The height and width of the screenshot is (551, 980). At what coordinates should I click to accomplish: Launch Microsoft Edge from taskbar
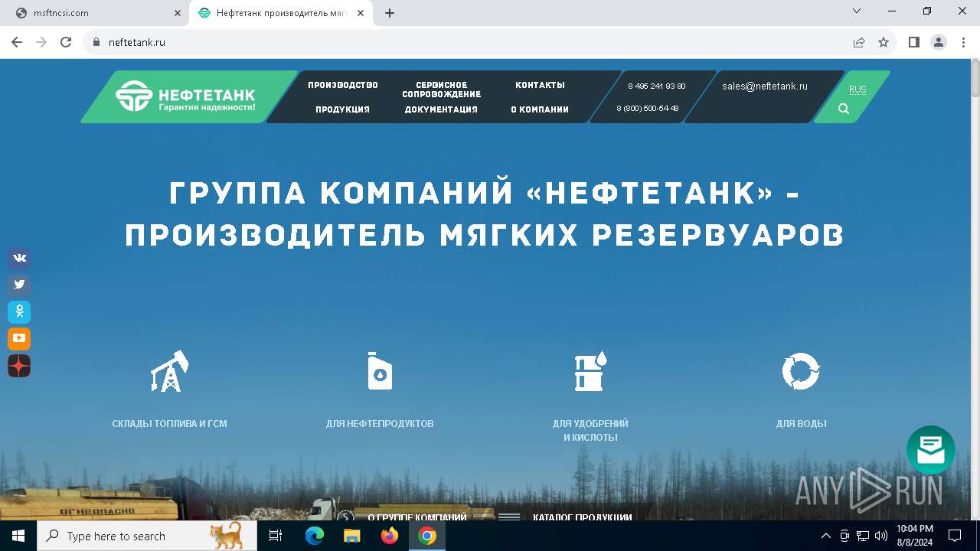point(315,536)
